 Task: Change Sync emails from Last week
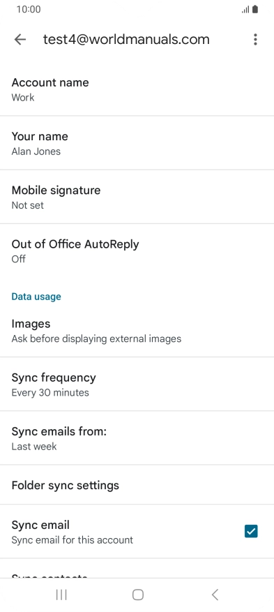(x=137, y=438)
